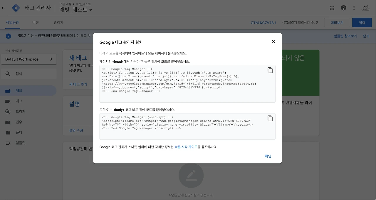
Task: Switch to the 작업공간 tab
Action: point(13,22)
